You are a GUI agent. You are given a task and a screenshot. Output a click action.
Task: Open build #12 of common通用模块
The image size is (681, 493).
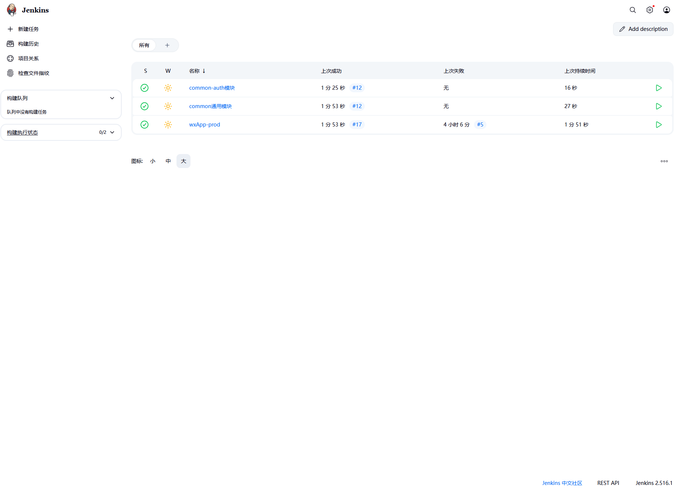click(x=357, y=106)
